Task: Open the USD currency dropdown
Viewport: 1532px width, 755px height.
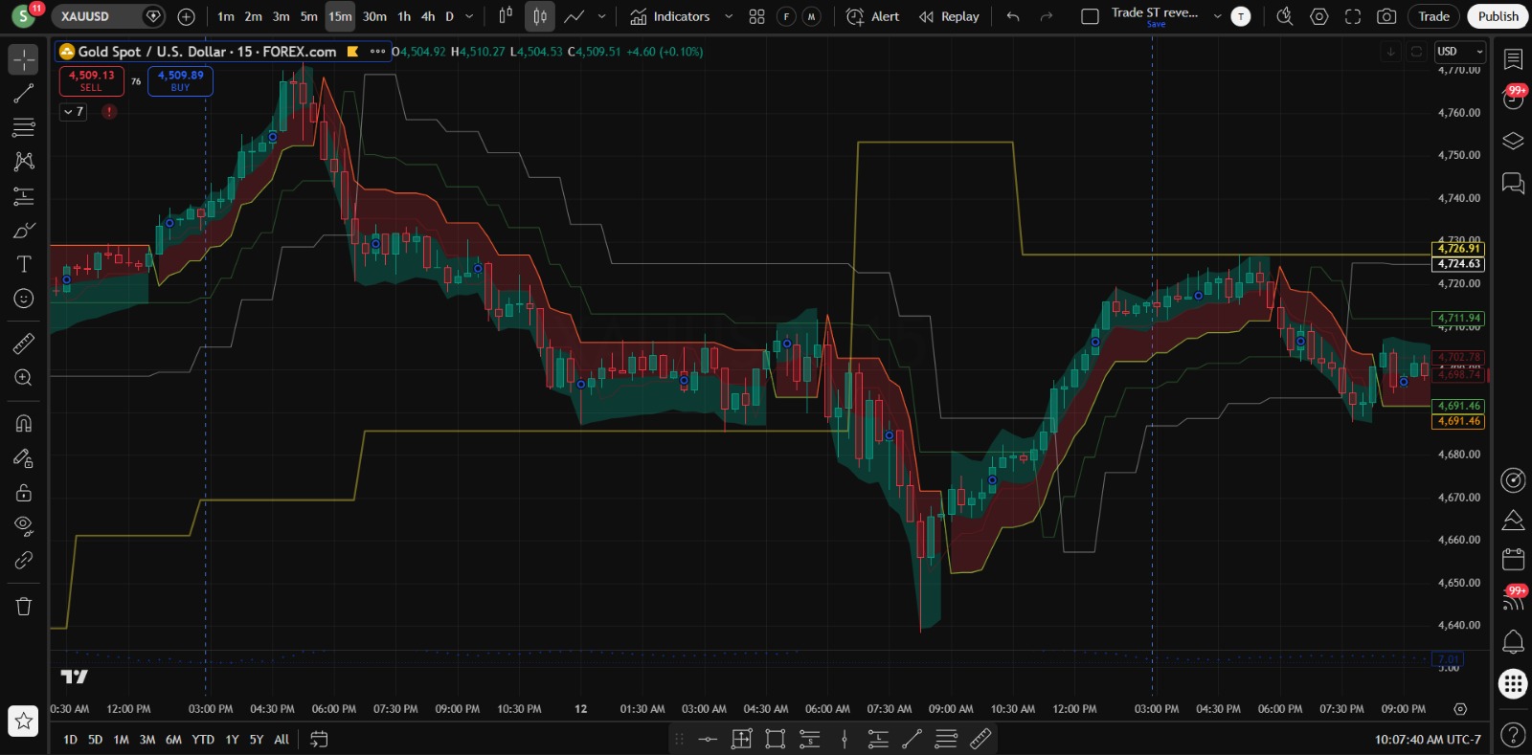Action: (1459, 52)
